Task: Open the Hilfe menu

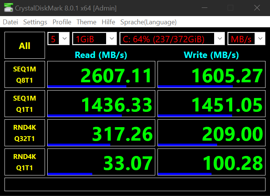Action: click(108, 22)
